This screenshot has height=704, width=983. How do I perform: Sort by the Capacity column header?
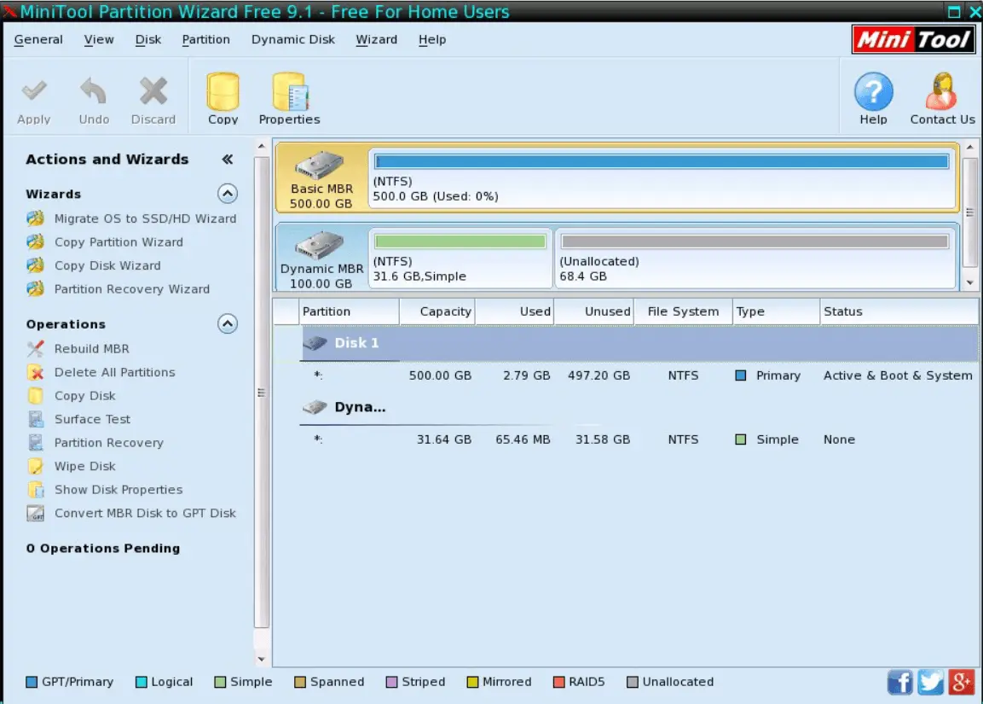tap(445, 311)
